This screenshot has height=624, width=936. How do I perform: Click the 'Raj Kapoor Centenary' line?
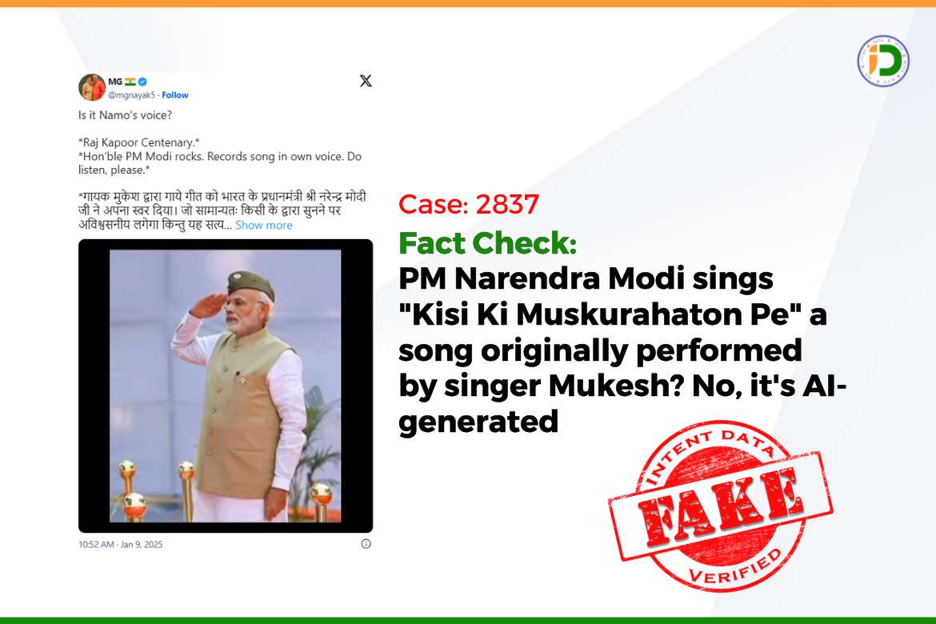(139, 142)
